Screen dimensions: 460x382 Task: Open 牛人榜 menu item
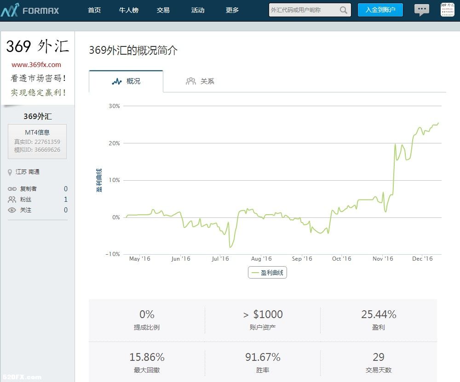tap(129, 10)
